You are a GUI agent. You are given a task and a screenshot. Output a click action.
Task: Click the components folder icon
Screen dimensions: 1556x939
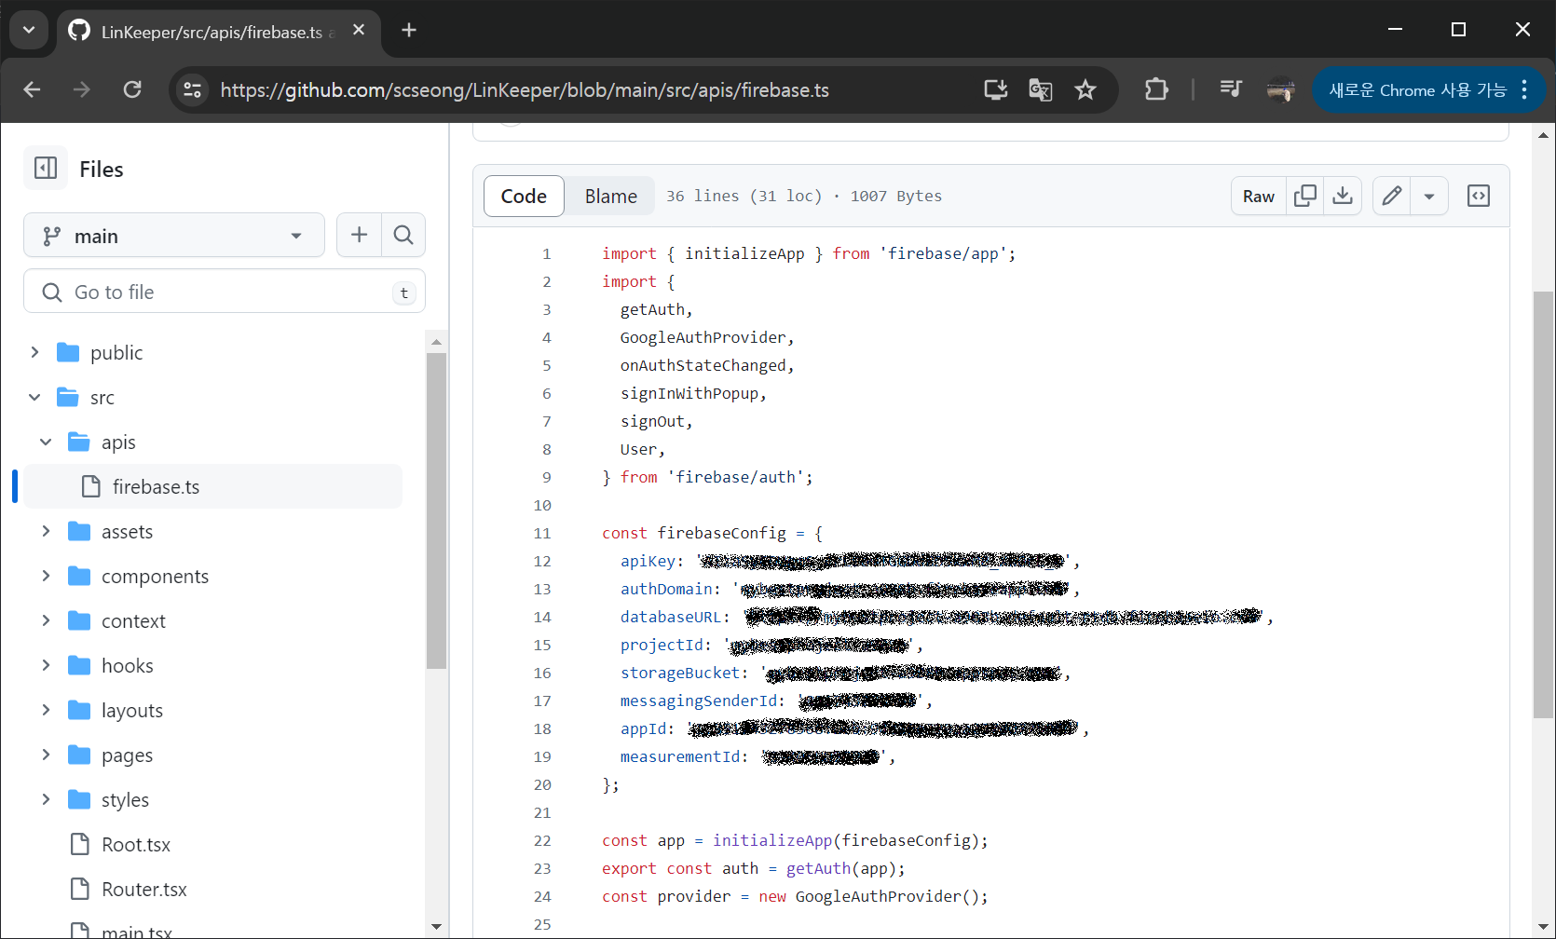(x=79, y=576)
